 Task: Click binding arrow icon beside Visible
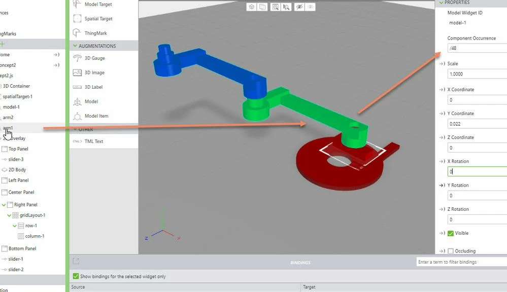(442, 233)
